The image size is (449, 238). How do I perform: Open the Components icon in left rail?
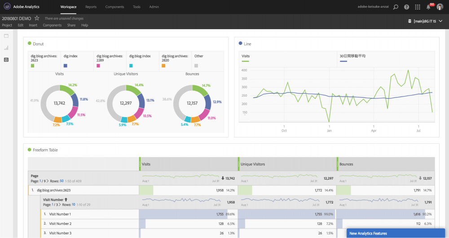[6, 60]
